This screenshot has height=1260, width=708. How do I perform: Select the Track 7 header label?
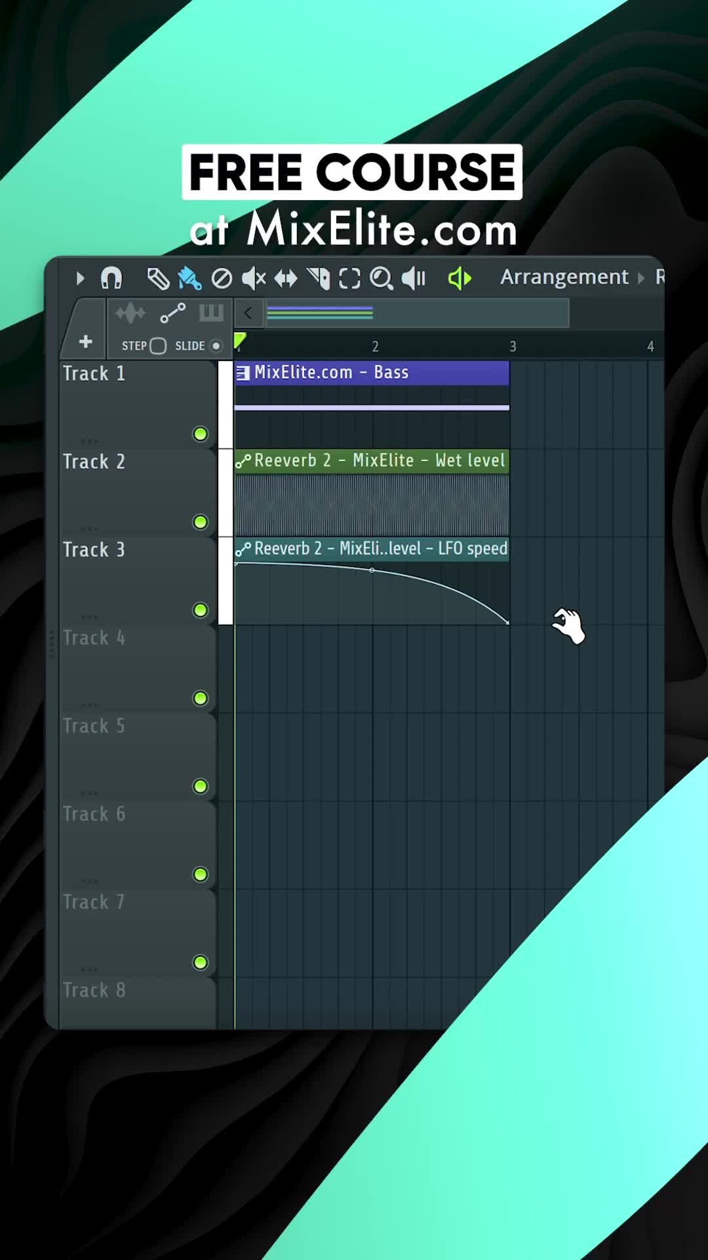click(x=94, y=902)
